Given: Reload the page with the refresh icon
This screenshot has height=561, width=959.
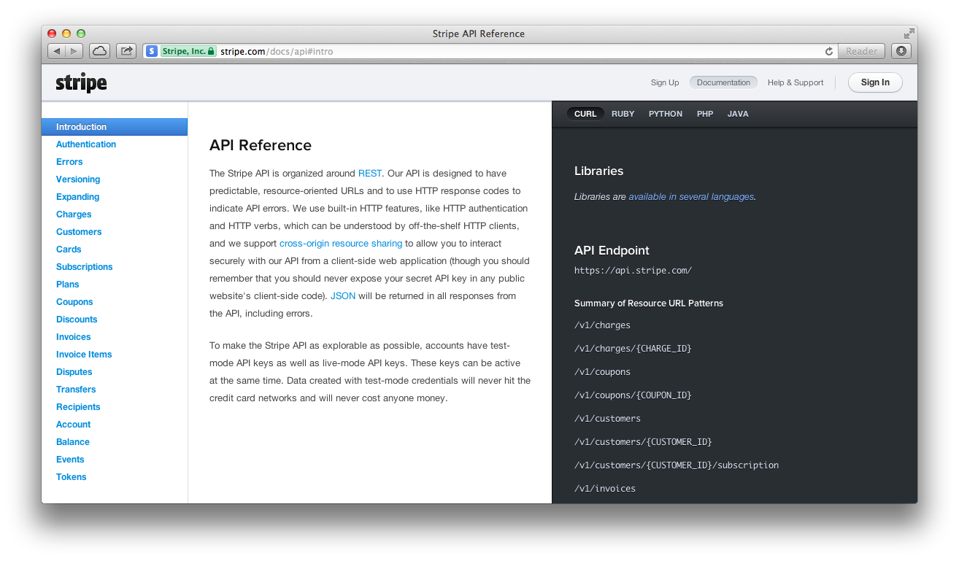Looking at the screenshot, I should pos(829,51).
